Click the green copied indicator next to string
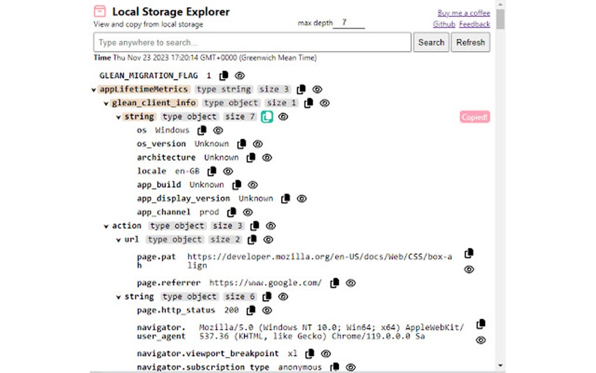This screenshot has width=596, height=373. (x=266, y=116)
